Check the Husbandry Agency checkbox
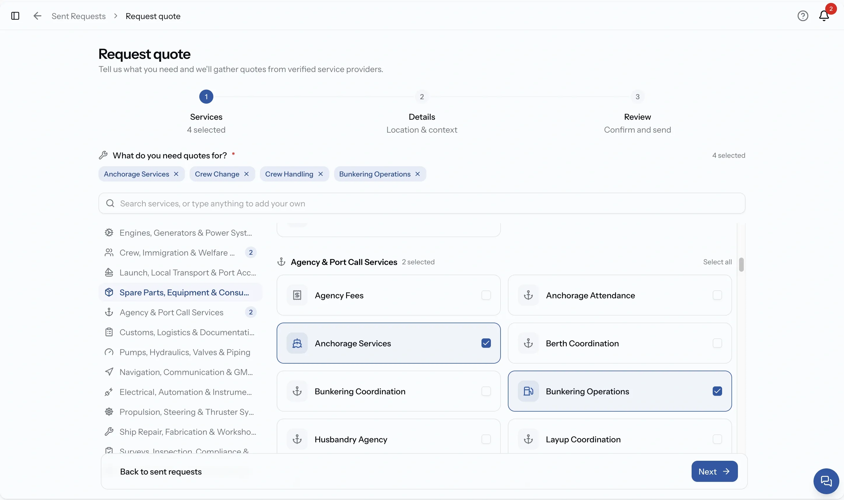The width and height of the screenshot is (844, 500). click(486, 439)
